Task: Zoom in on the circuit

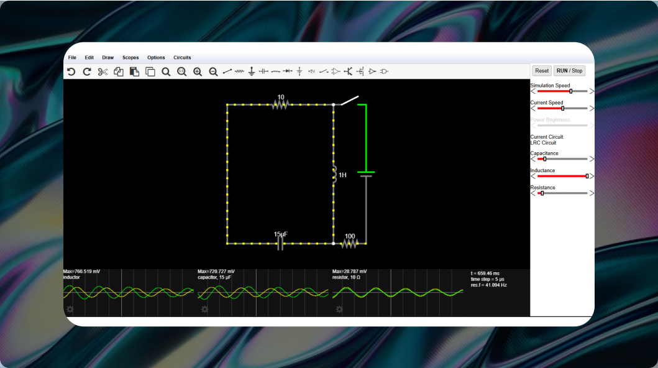Action: [x=198, y=71]
